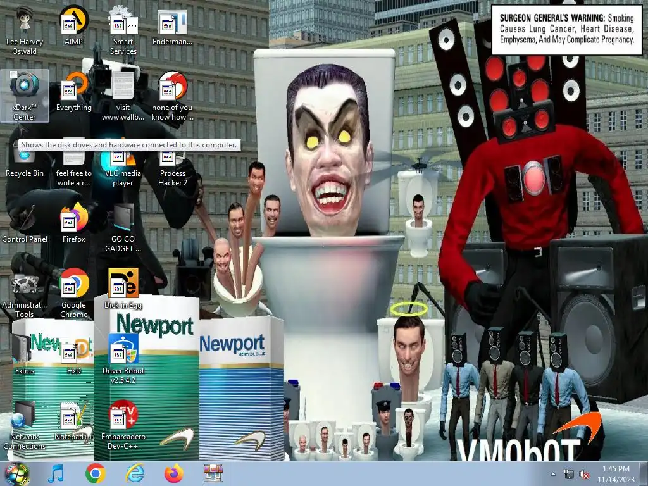Launch Firefox from the taskbar
This screenshot has width=648, height=486.
[174, 473]
